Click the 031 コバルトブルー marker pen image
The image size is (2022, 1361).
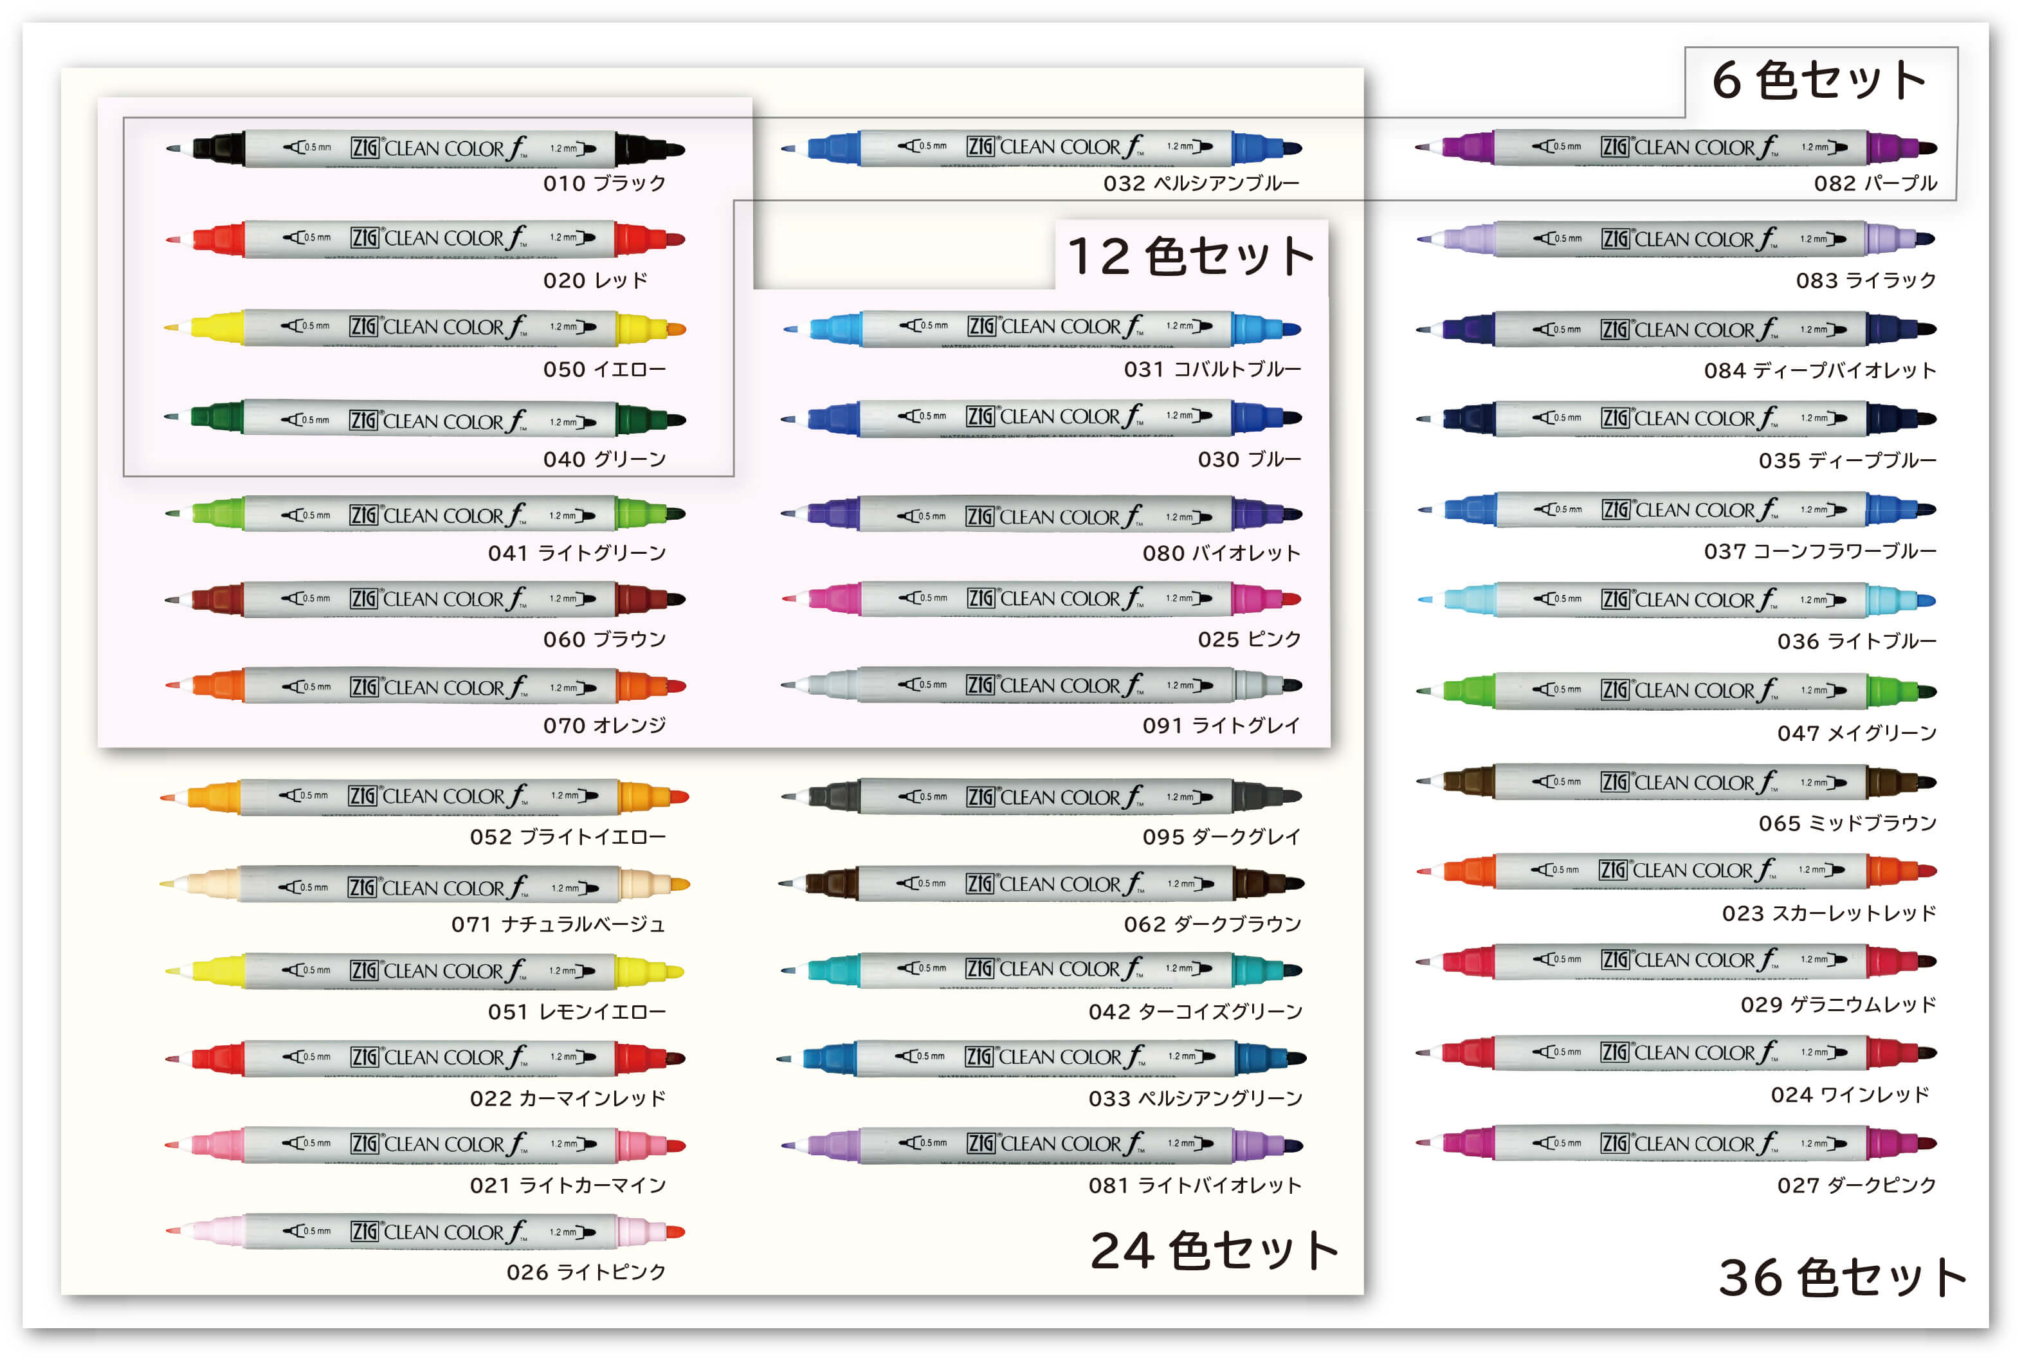pos(1041,328)
